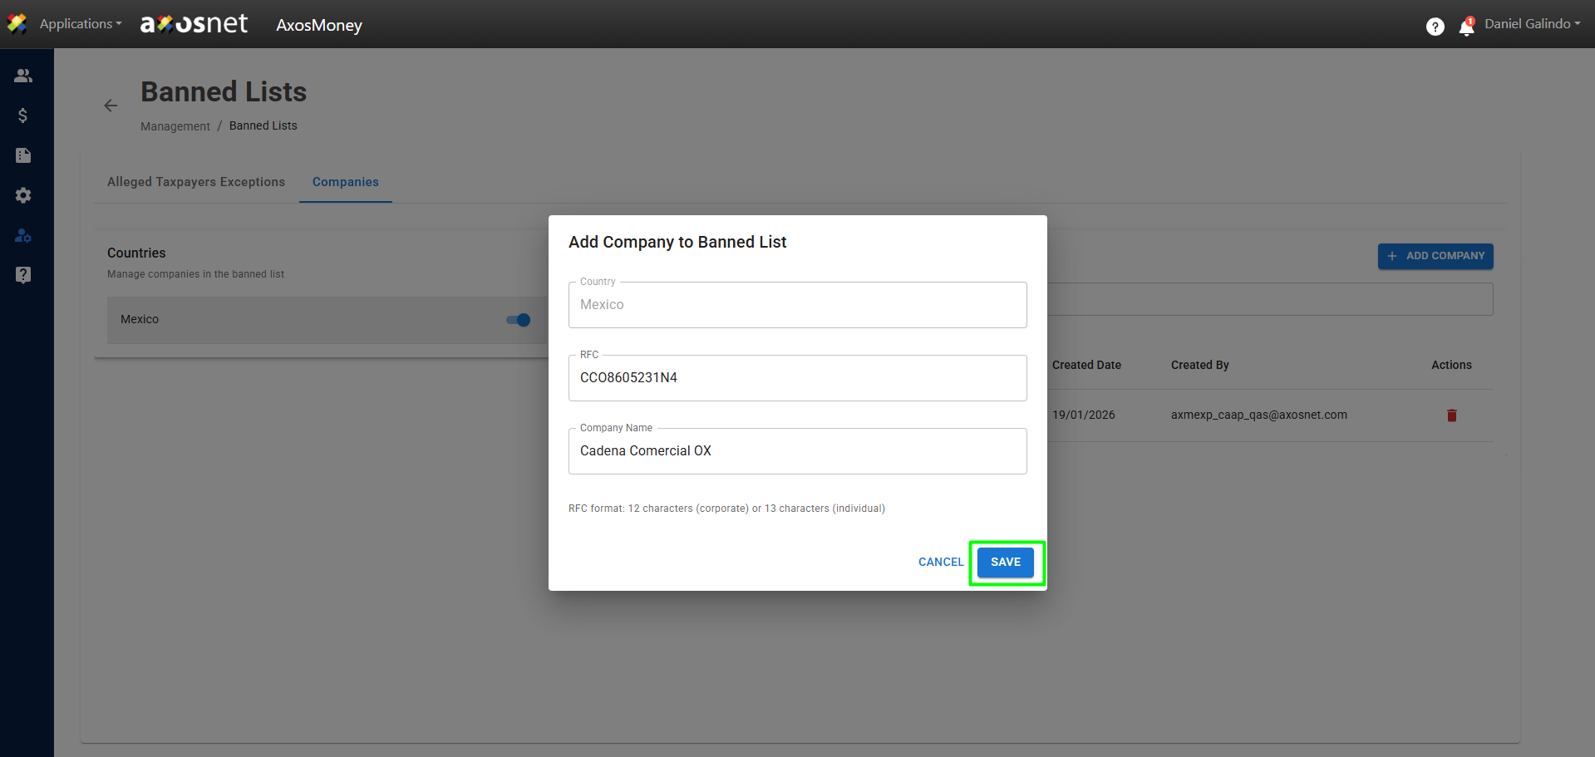This screenshot has height=757, width=1595.
Task: Click the Country field showing Mexico
Action: coord(797,305)
